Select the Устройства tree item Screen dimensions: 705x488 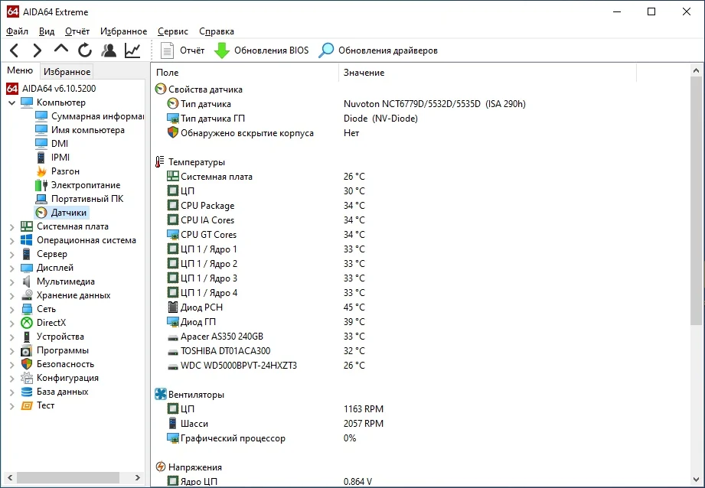(x=60, y=337)
